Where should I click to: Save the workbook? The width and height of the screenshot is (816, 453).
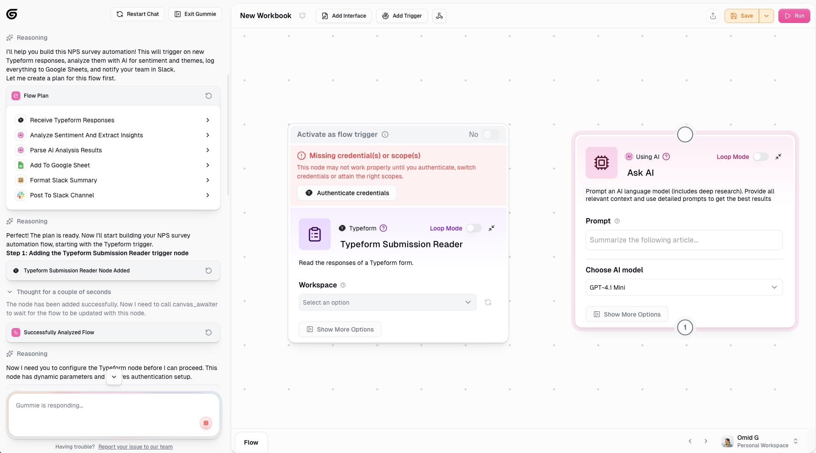click(742, 16)
